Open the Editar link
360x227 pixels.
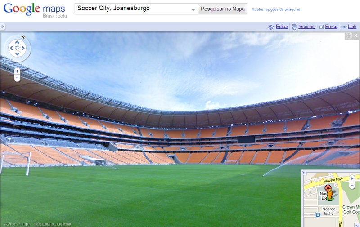pos(282,27)
